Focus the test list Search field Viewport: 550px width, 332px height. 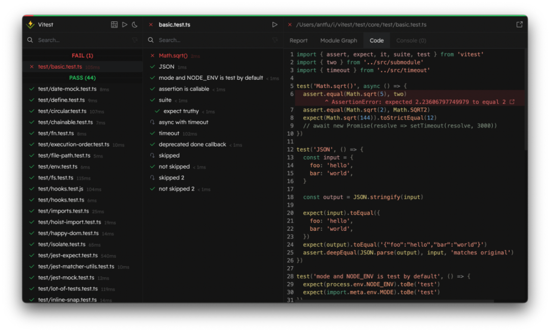(210, 40)
